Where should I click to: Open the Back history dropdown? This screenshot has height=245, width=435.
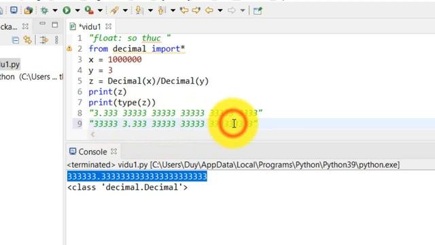[x=220, y=11]
